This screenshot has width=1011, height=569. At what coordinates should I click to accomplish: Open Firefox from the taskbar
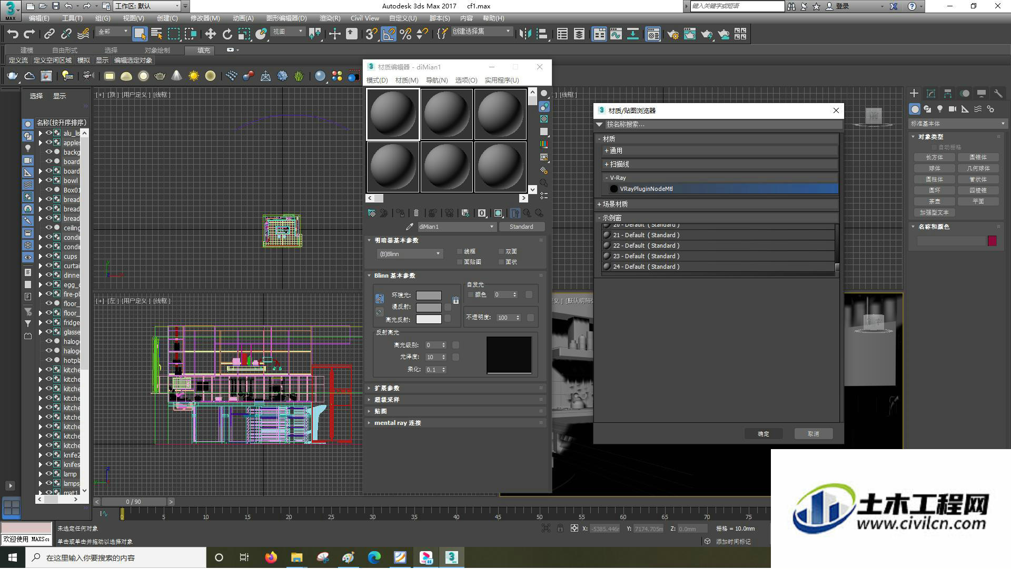(x=271, y=557)
